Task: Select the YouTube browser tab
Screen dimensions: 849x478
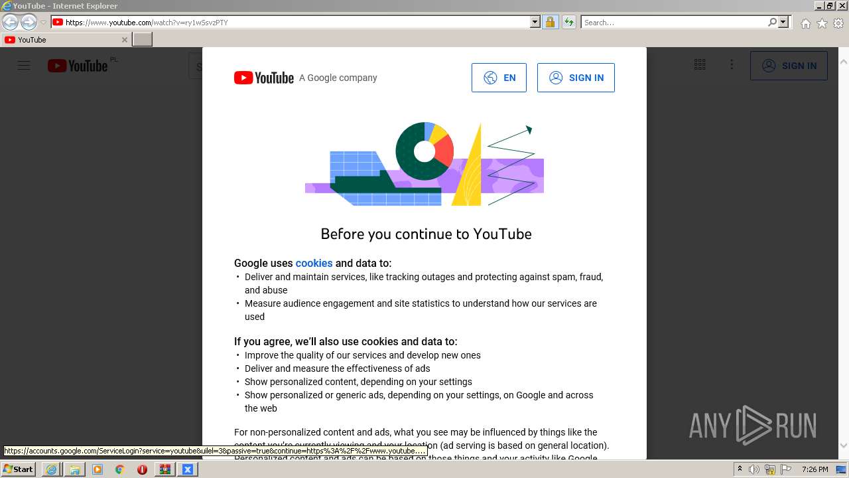Action: point(65,40)
